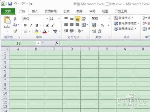
Task: Expand the Name Box dropdown arrow
Action: click(38, 43)
